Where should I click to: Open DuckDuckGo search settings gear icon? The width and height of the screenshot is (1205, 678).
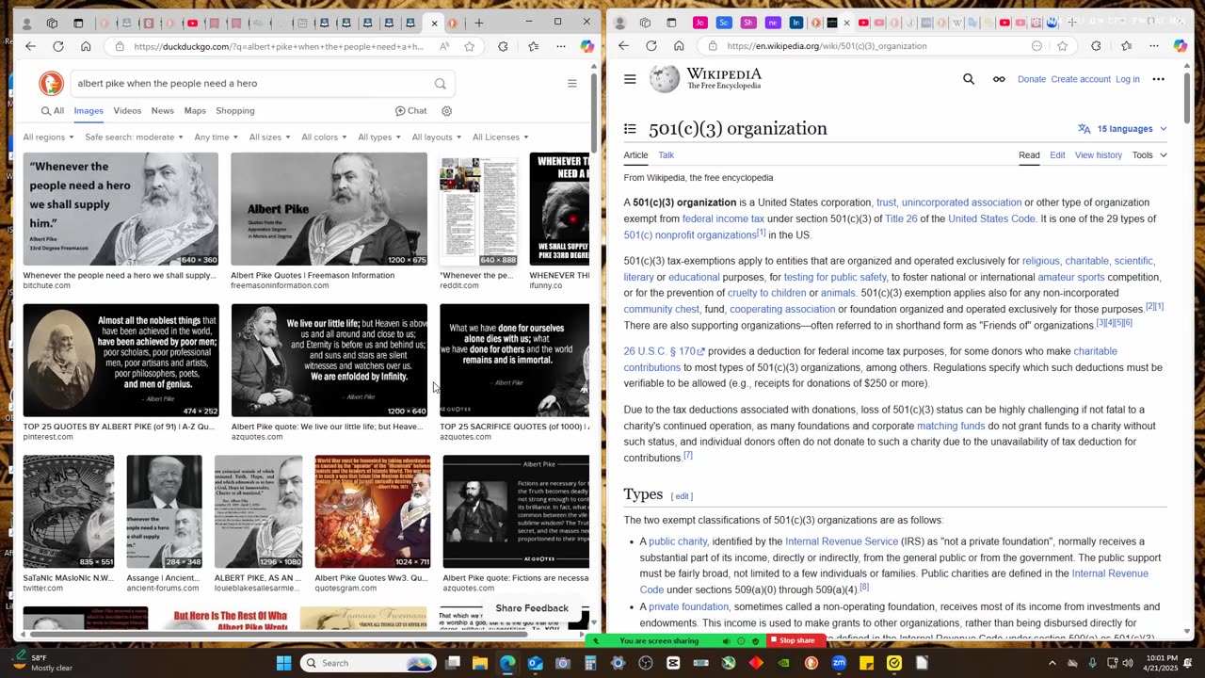coord(447,111)
